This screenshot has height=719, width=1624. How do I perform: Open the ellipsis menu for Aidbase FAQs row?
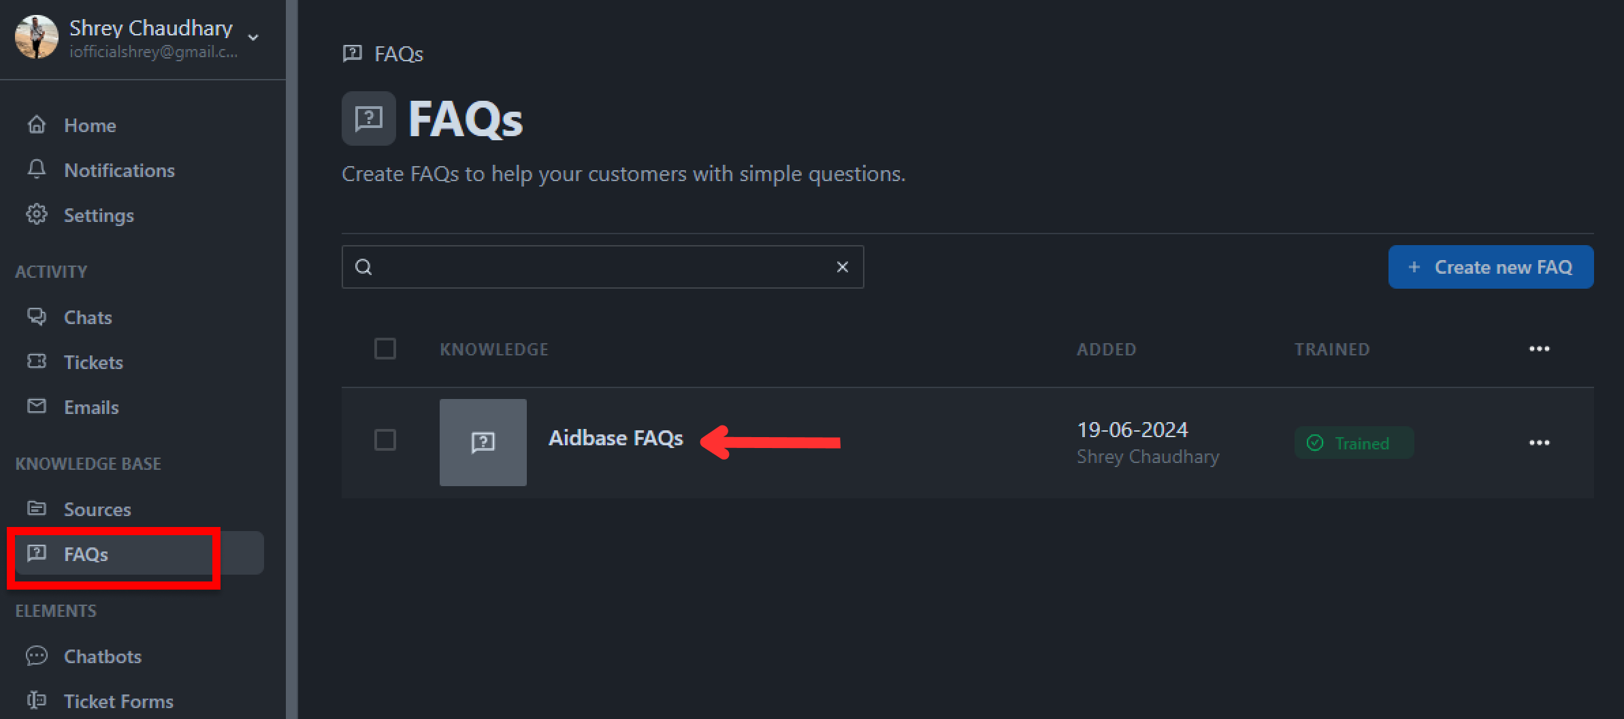tap(1540, 443)
